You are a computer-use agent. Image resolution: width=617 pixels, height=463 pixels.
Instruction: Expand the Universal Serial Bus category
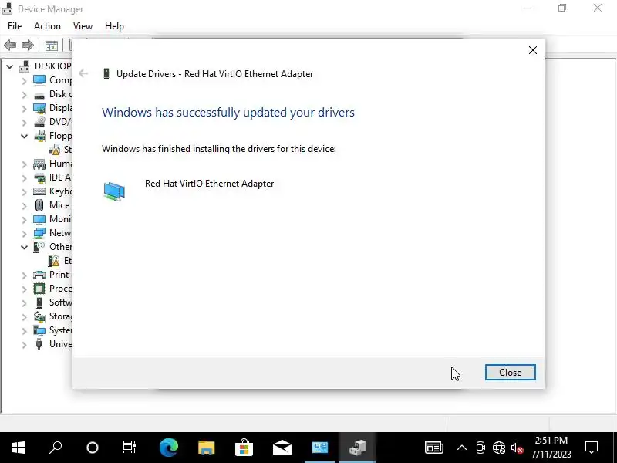(25, 345)
